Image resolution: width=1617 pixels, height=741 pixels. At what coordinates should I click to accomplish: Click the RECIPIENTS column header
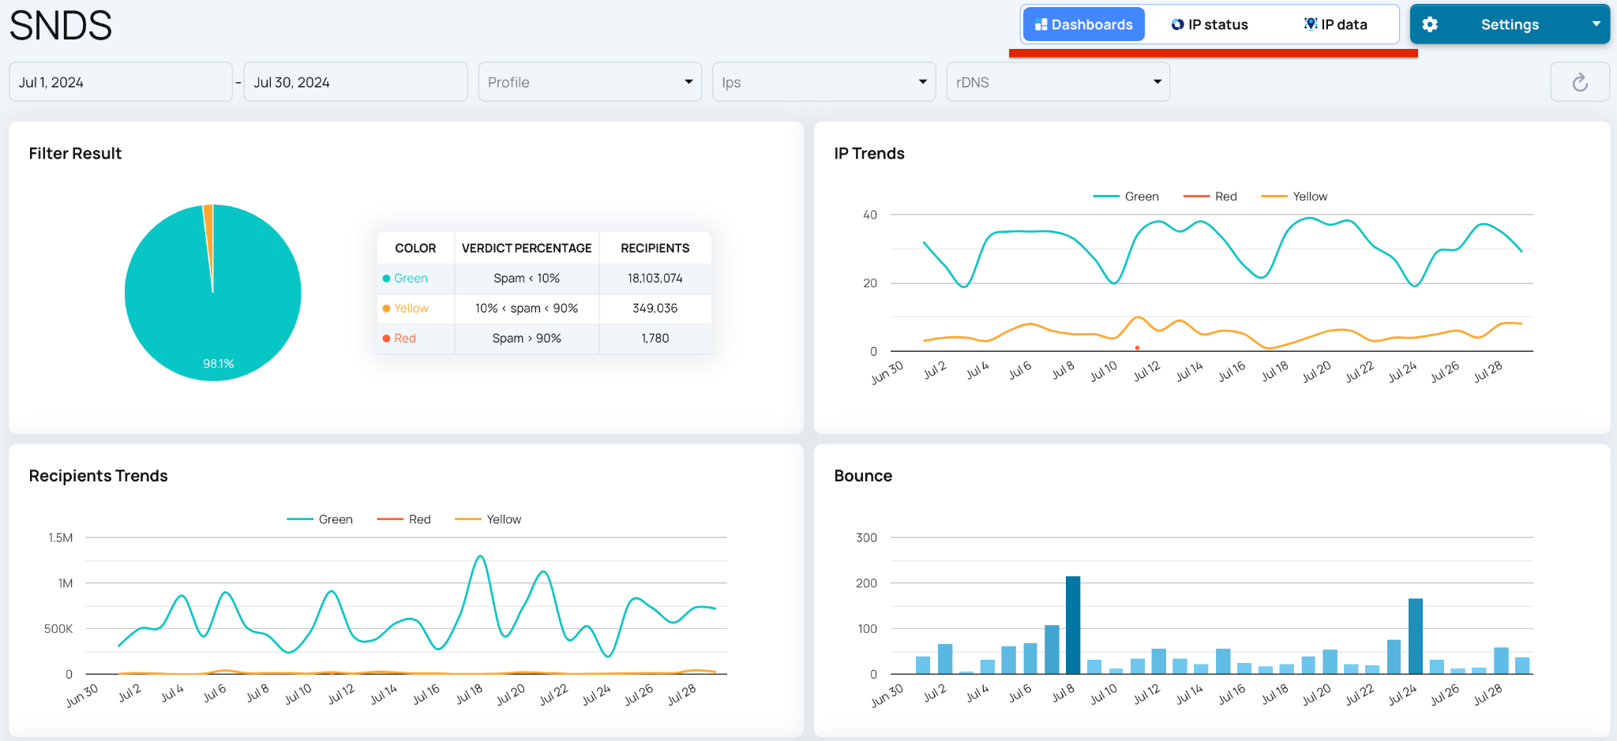pos(655,248)
